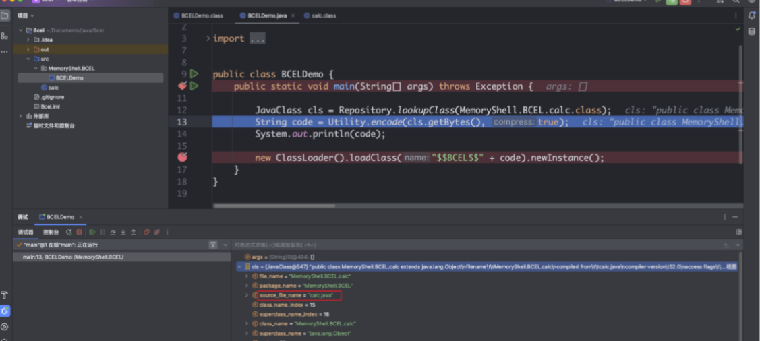Open the Database tool window icon
Screen dimensions: 760x341
pos(751,32)
